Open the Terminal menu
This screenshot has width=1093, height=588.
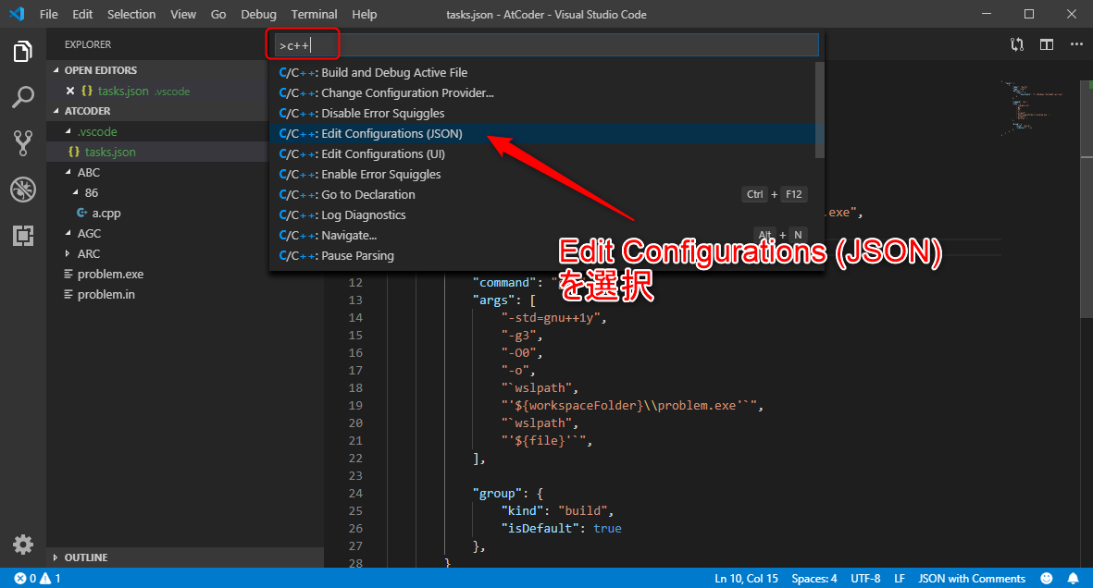coord(315,14)
